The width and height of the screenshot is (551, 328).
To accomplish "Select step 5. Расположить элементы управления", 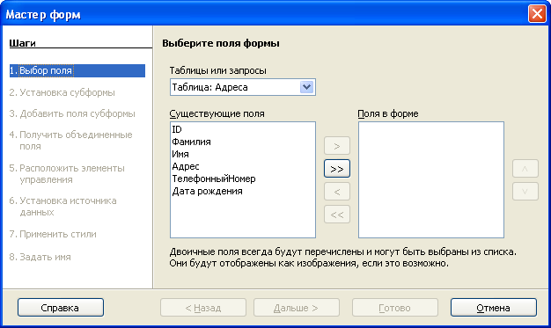I will (x=67, y=173).
